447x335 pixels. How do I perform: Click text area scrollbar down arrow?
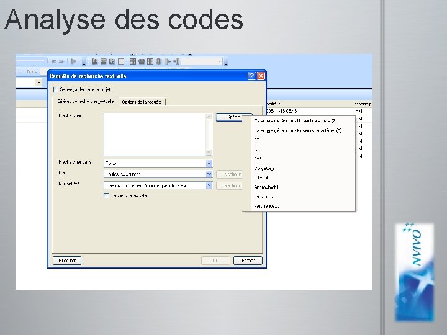coord(209,153)
